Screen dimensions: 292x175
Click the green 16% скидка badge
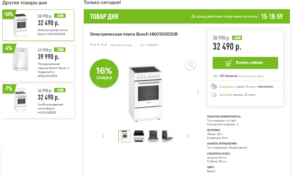point(104,73)
